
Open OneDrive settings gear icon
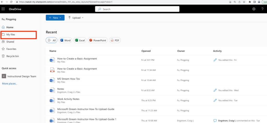[x=254, y=9]
